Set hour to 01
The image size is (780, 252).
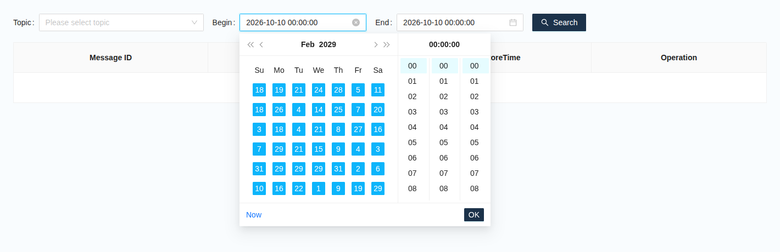pyautogui.click(x=413, y=81)
